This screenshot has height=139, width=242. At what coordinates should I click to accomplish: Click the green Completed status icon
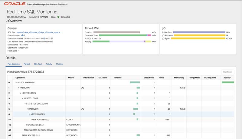(58, 17)
